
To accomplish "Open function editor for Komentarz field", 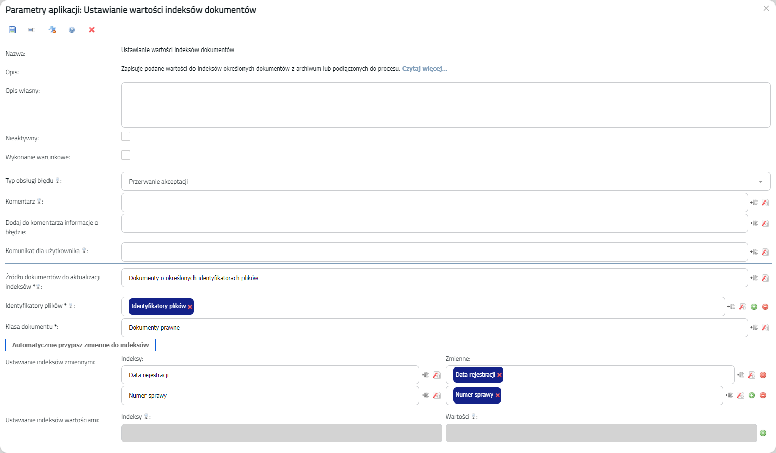I will (x=765, y=203).
